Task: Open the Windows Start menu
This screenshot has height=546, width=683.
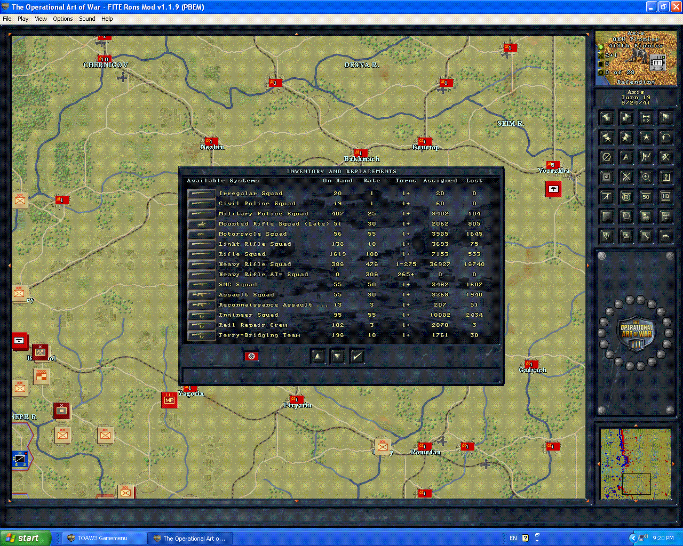Action: (x=25, y=538)
